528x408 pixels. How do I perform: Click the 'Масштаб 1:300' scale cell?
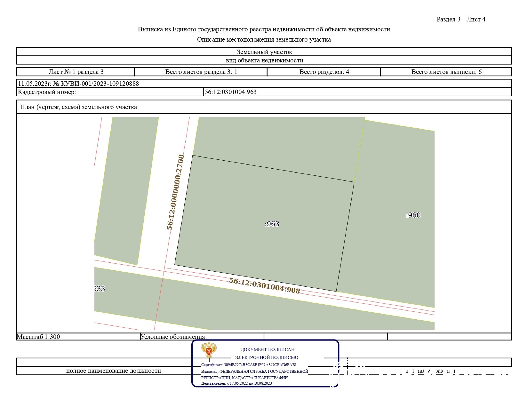point(38,337)
